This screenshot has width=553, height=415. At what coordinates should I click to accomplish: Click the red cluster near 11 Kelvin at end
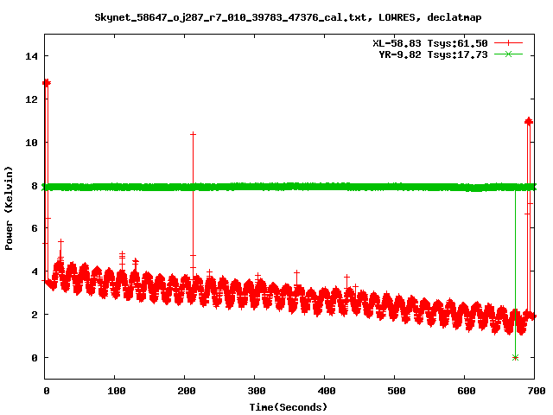click(x=528, y=121)
